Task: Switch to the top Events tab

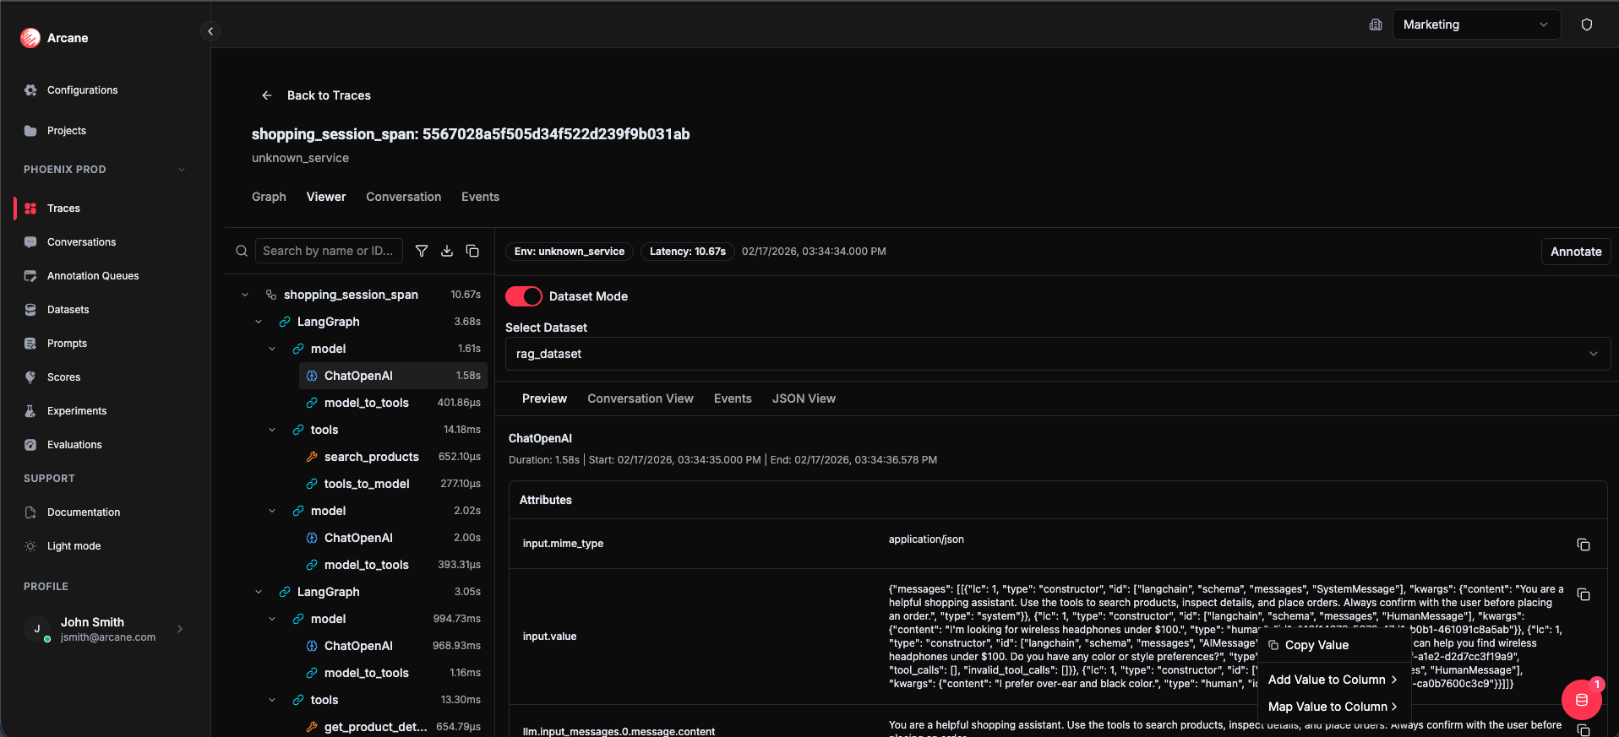Action: click(480, 197)
